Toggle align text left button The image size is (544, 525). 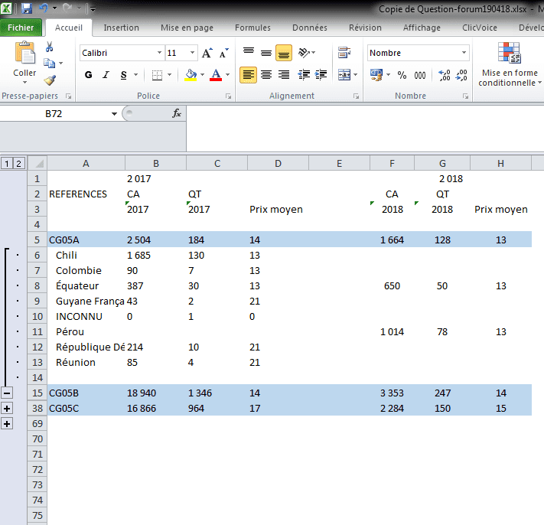249,75
